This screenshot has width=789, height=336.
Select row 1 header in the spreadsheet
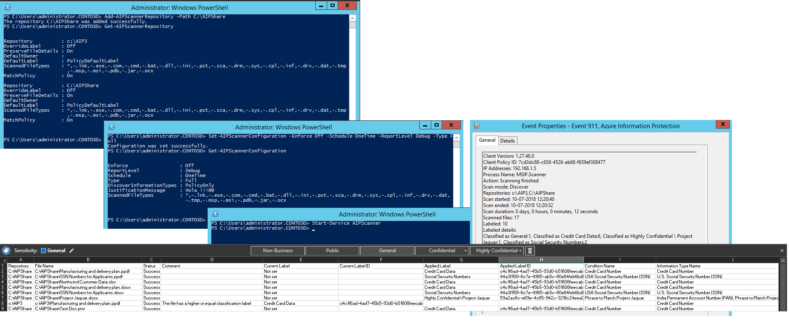tap(3, 266)
